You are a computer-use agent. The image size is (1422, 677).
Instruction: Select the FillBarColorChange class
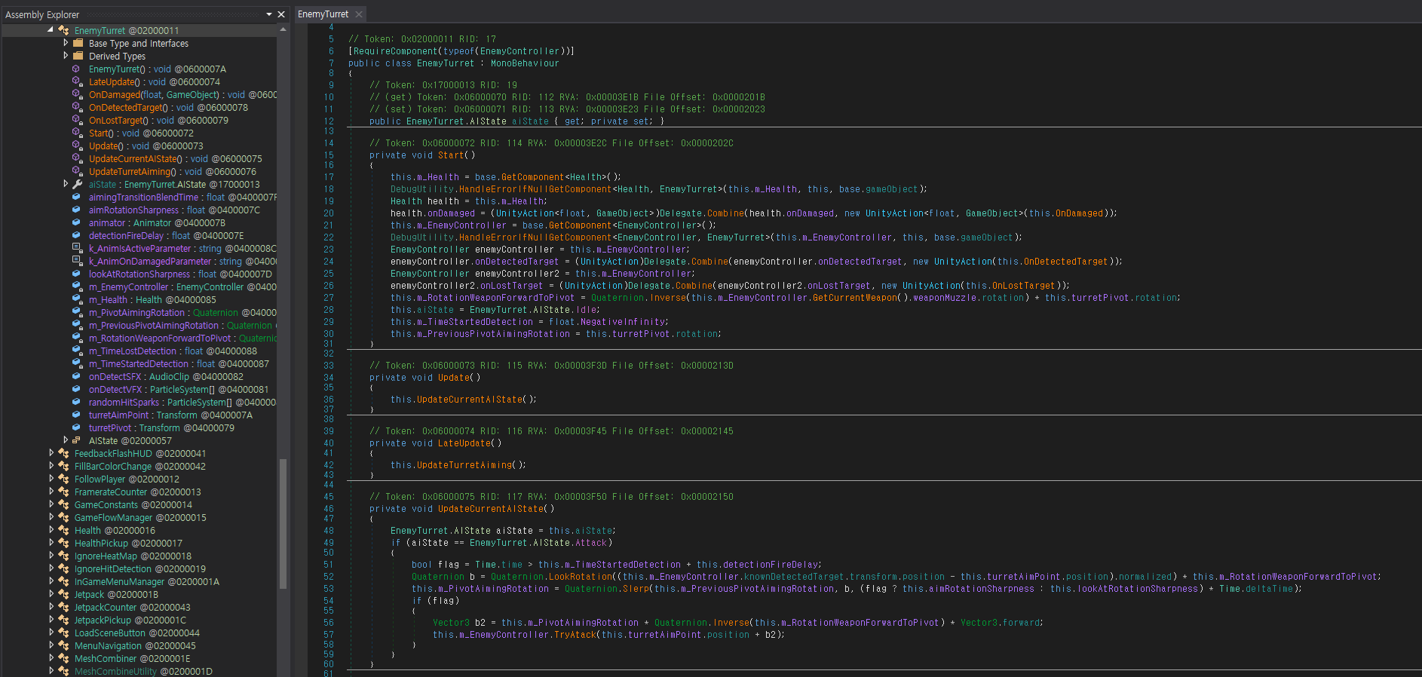coord(139,466)
